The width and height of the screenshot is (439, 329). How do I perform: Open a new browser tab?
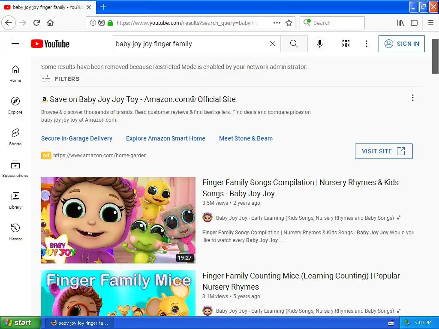(x=103, y=7)
